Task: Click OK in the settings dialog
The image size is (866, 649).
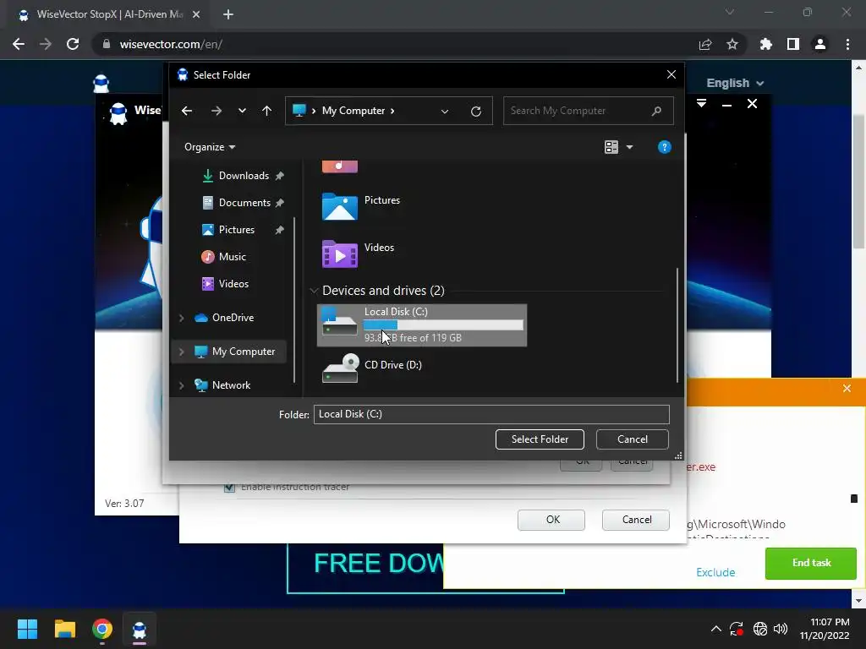Action: tap(551, 520)
